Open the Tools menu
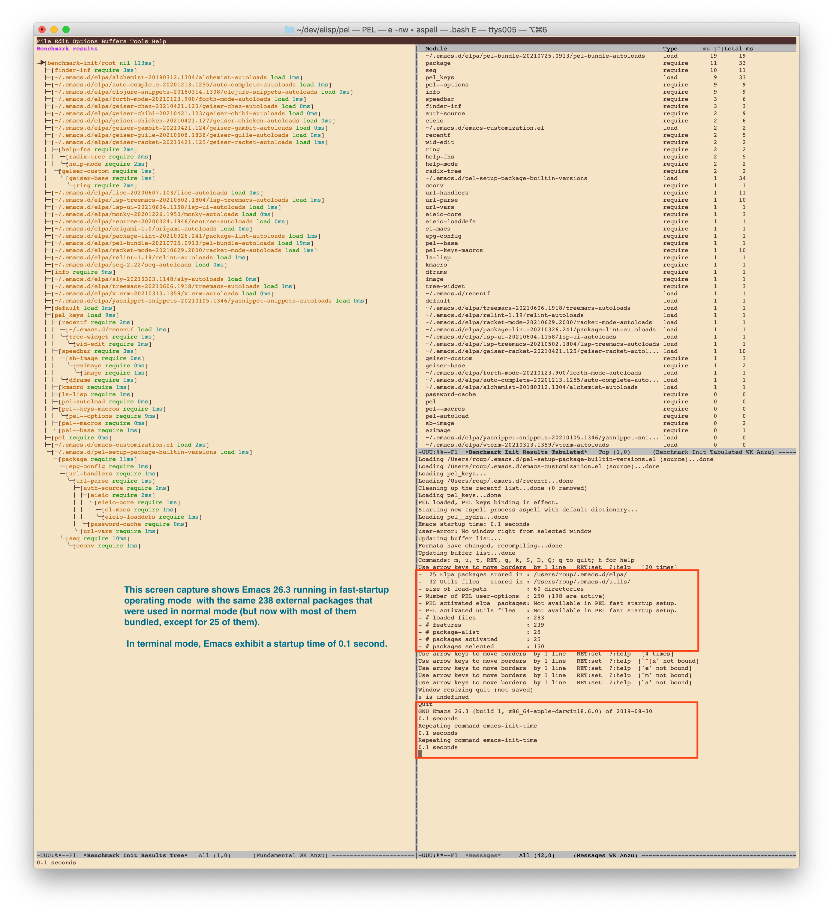 pyautogui.click(x=139, y=41)
